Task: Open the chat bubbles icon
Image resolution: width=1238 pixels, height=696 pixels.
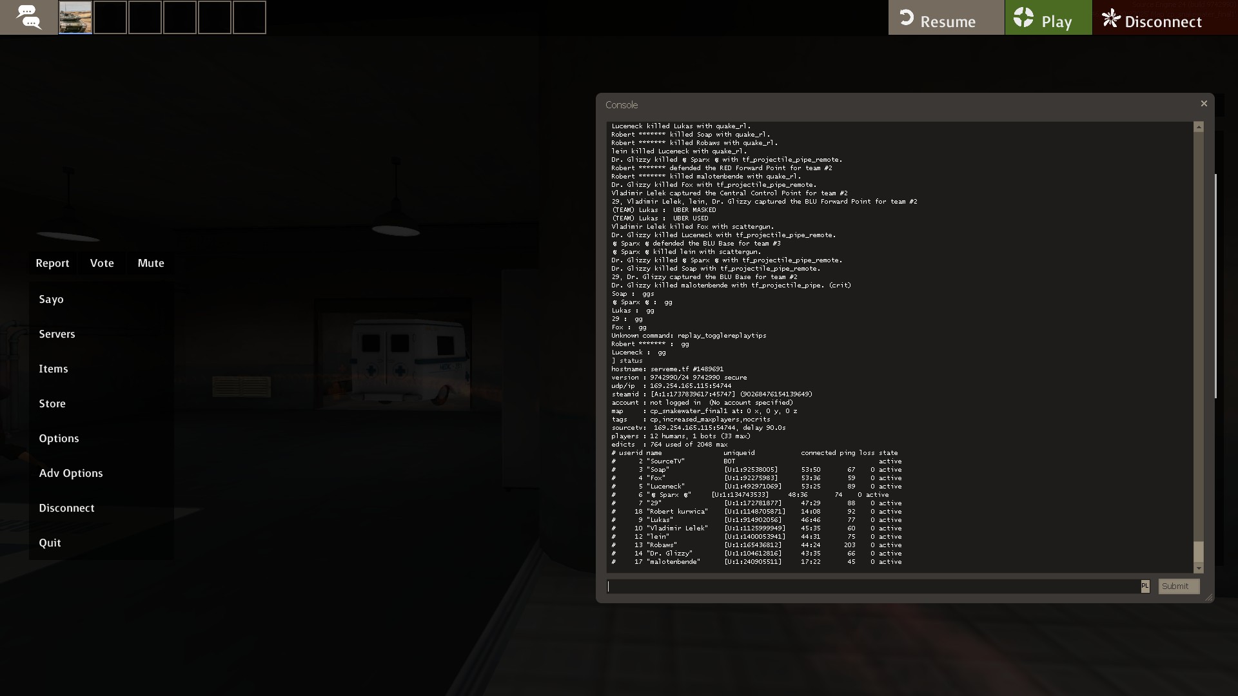Action: pyautogui.click(x=28, y=17)
